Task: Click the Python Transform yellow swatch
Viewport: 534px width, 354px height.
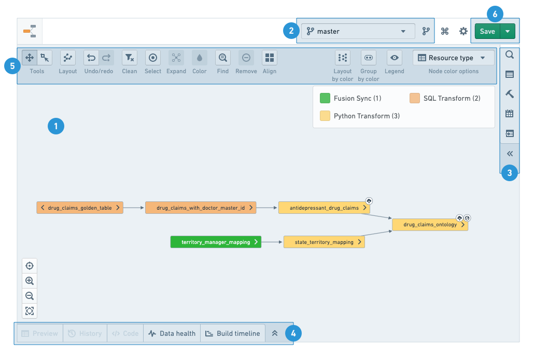Action: (x=325, y=116)
